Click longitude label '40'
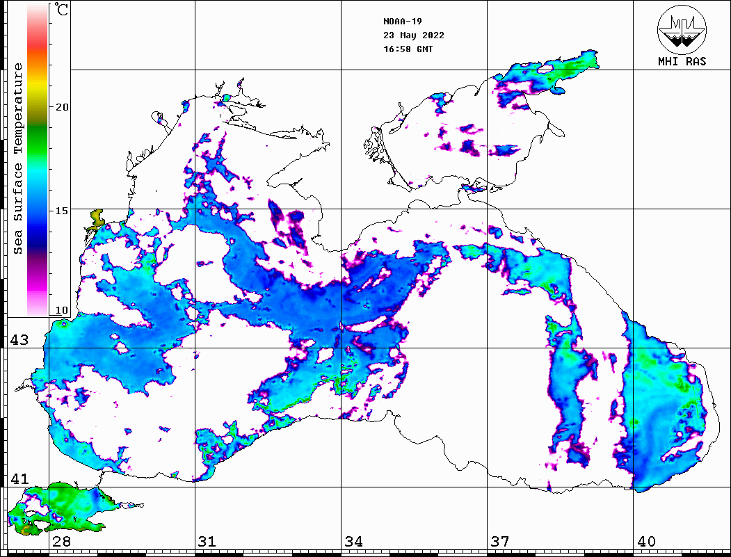Image resolution: width=731 pixels, height=557 pixels. click(646, 542)
